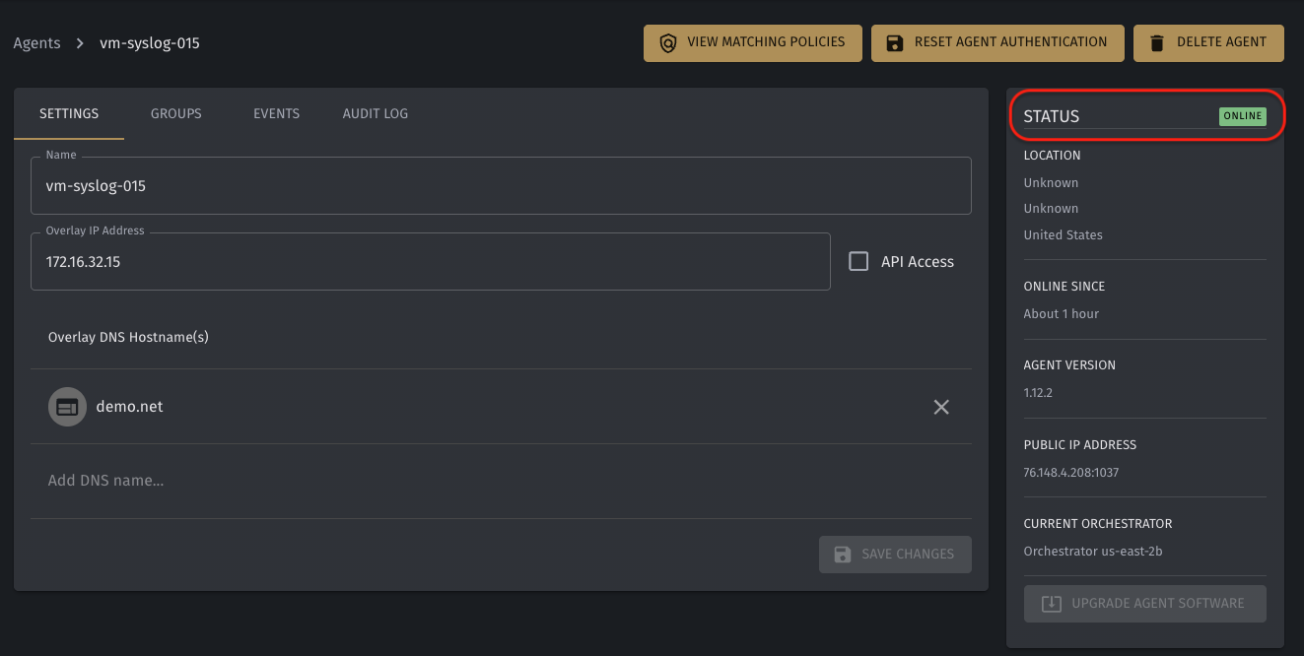Switch to the Groups tab
Image resolution: width=1304 pixels, height=656 pixels.
coord(176,114)
